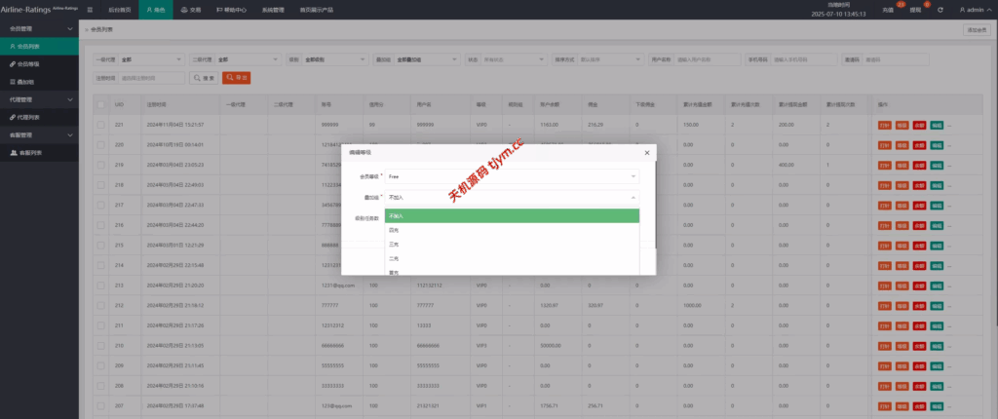Choose 三充 from the open dropdown list

pyautogui.click(x=394, y=244)
